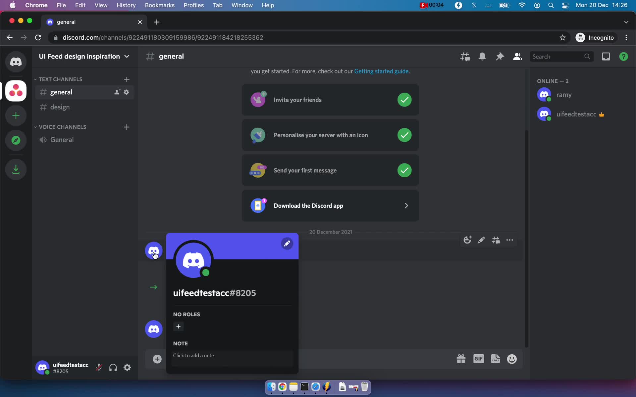The width and height of the screenshot is (636, 397).
Task: Open Finder from the Dock
Action: click(x=271, y=387)
